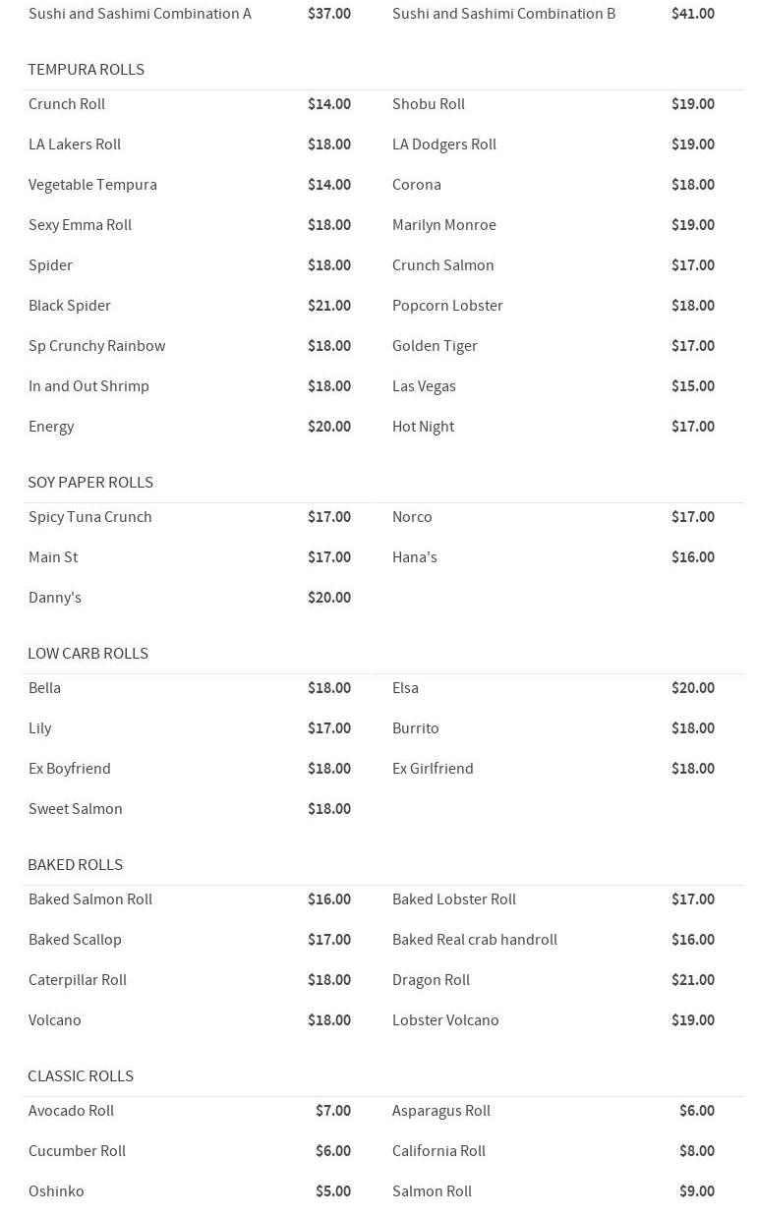Open the Marilyn Monroe roll entry
757x1217 pixels.
[x=444, y=225]
